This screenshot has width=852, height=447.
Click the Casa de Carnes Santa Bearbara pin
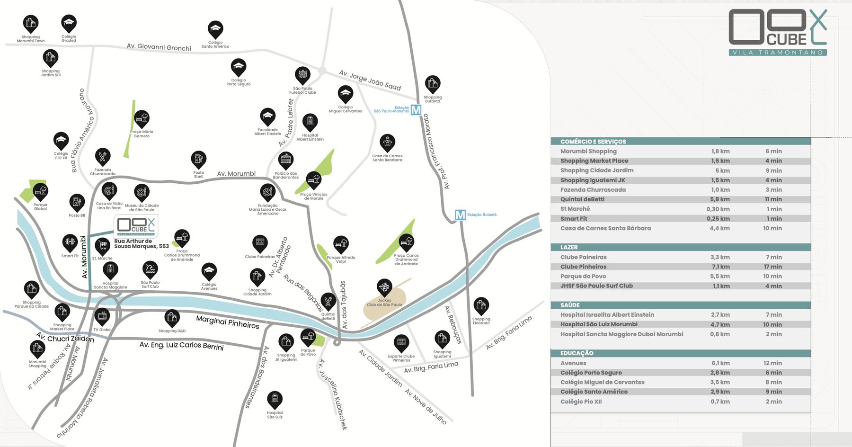point(387,143)
